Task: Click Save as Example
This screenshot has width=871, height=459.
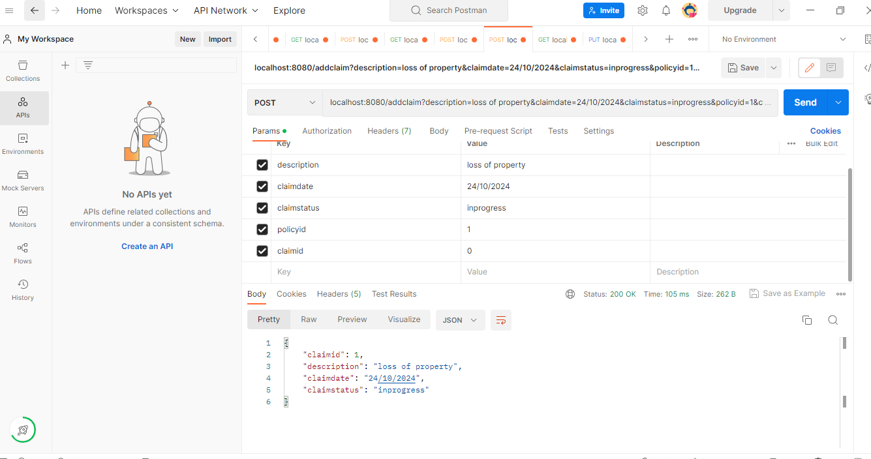Action: coord(787,294)
